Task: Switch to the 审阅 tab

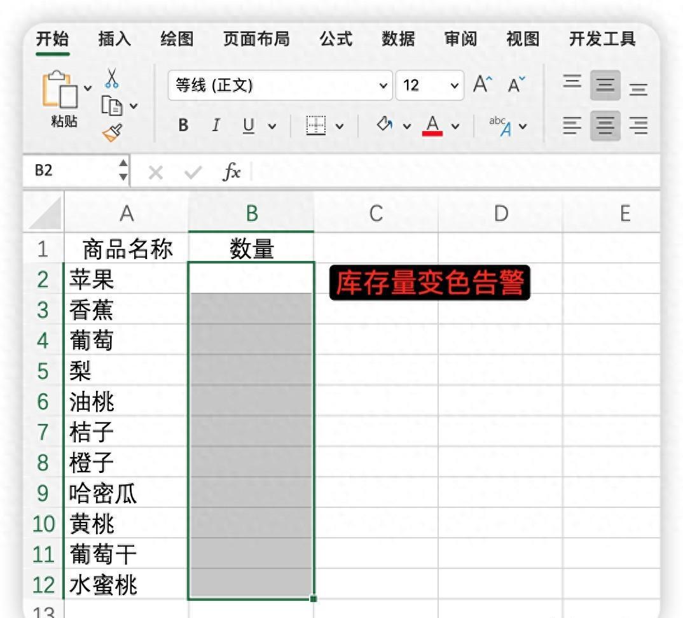Action: [460, 39]
